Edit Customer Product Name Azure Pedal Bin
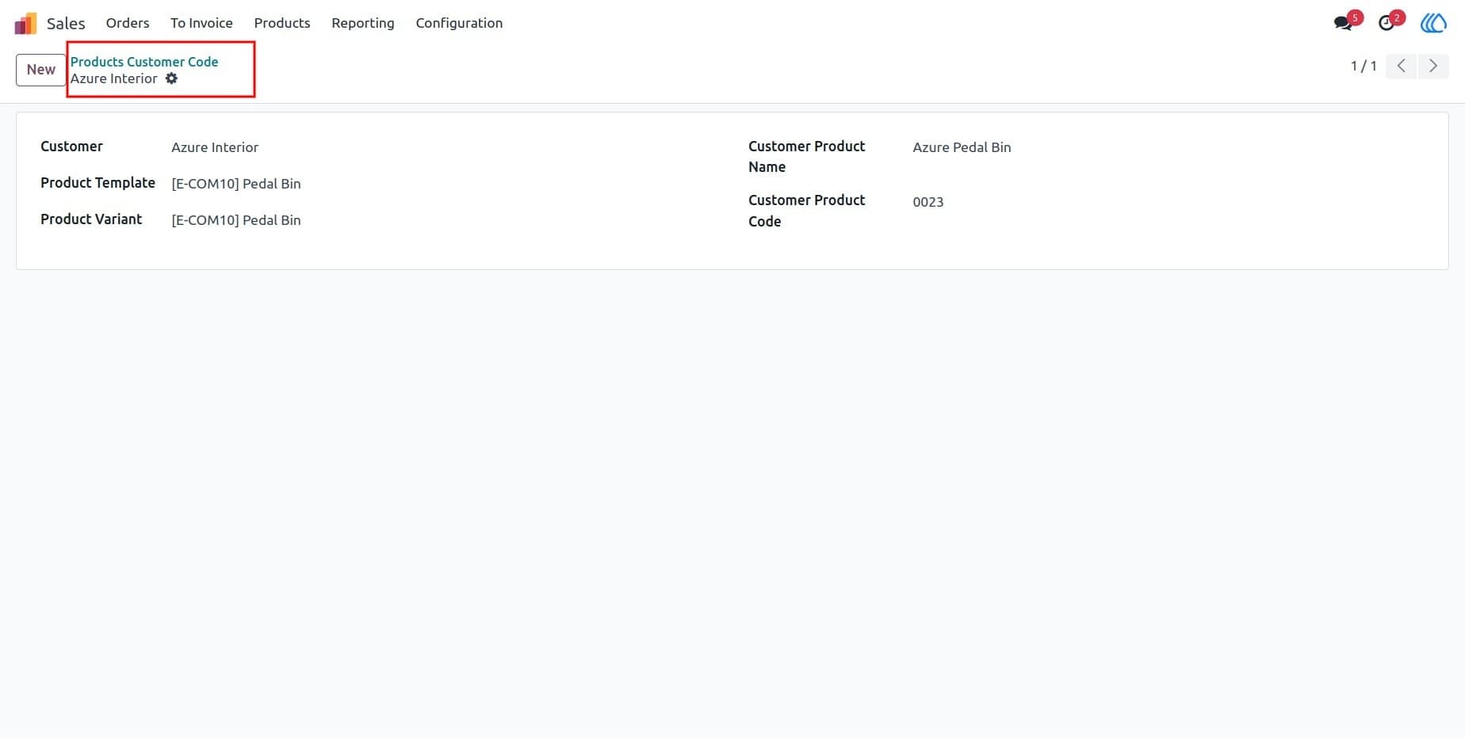The width and height of the screenshot is (1465, 739). [x=962, y=147]
